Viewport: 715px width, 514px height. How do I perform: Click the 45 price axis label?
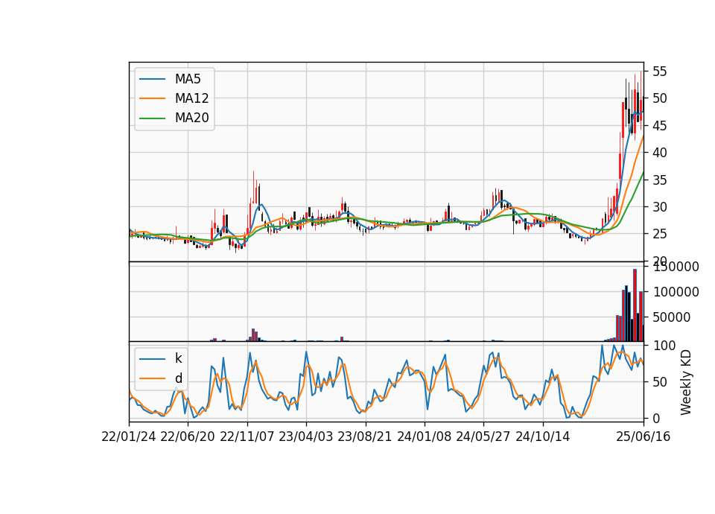tap(660, 125)
